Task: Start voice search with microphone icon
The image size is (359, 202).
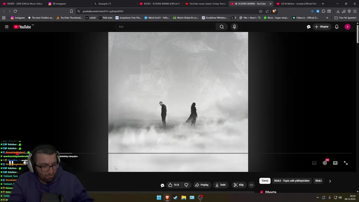Action: pyautogui.click(x=234, y=27)
